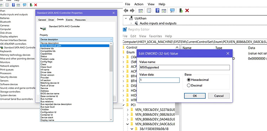Click Help icon in right Device Manager toolbar
The image size is (267, 131).
157,11
